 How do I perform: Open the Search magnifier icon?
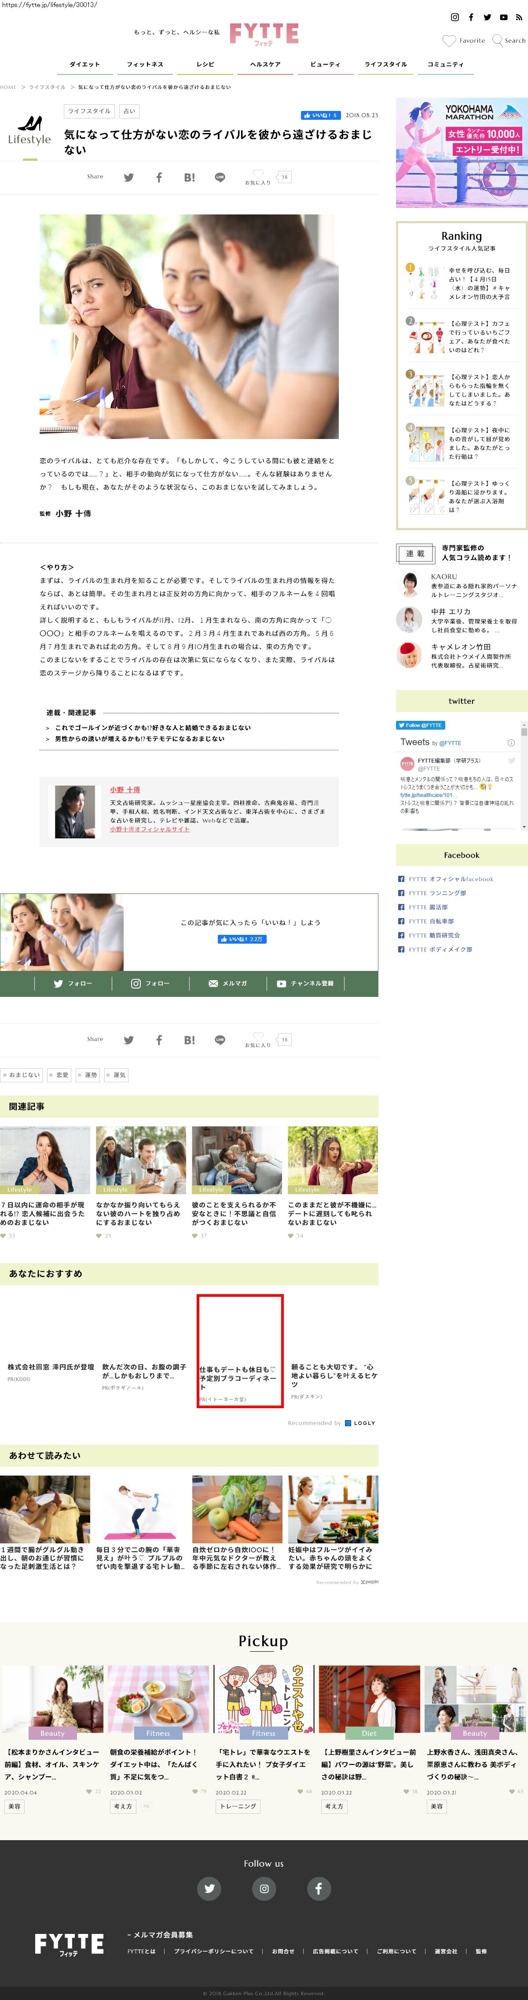tap(498, 41)
